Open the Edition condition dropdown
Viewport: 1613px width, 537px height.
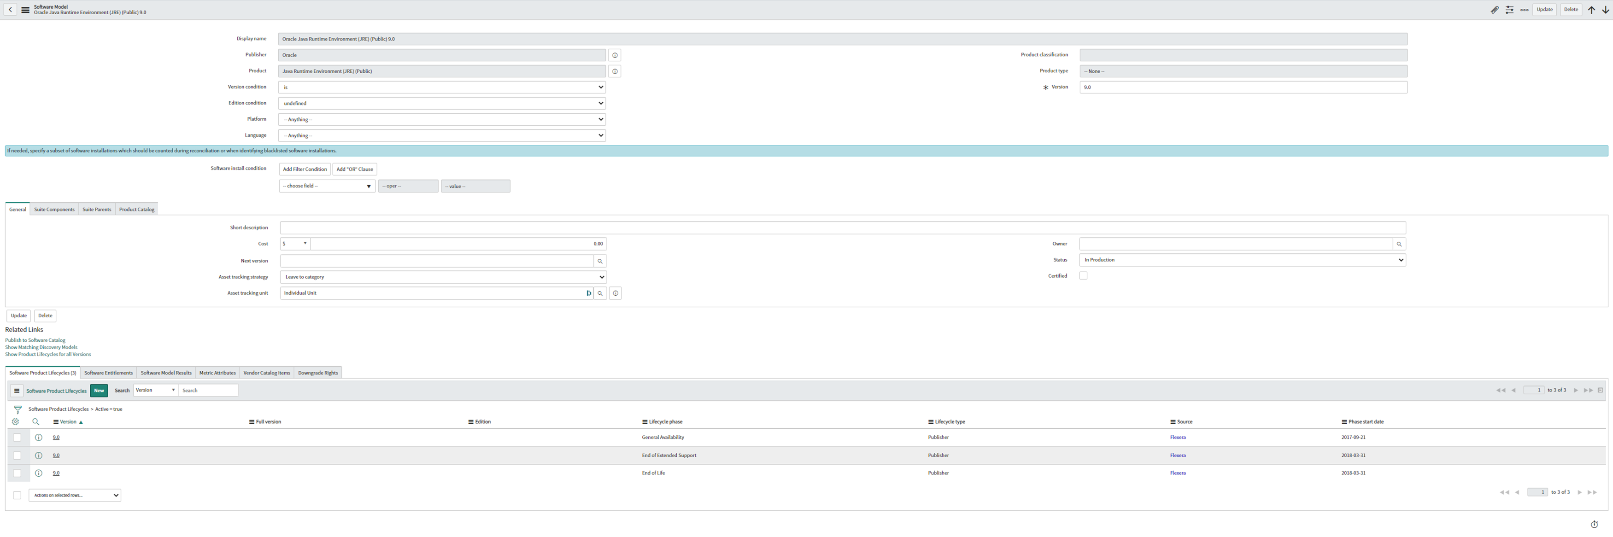442,103
